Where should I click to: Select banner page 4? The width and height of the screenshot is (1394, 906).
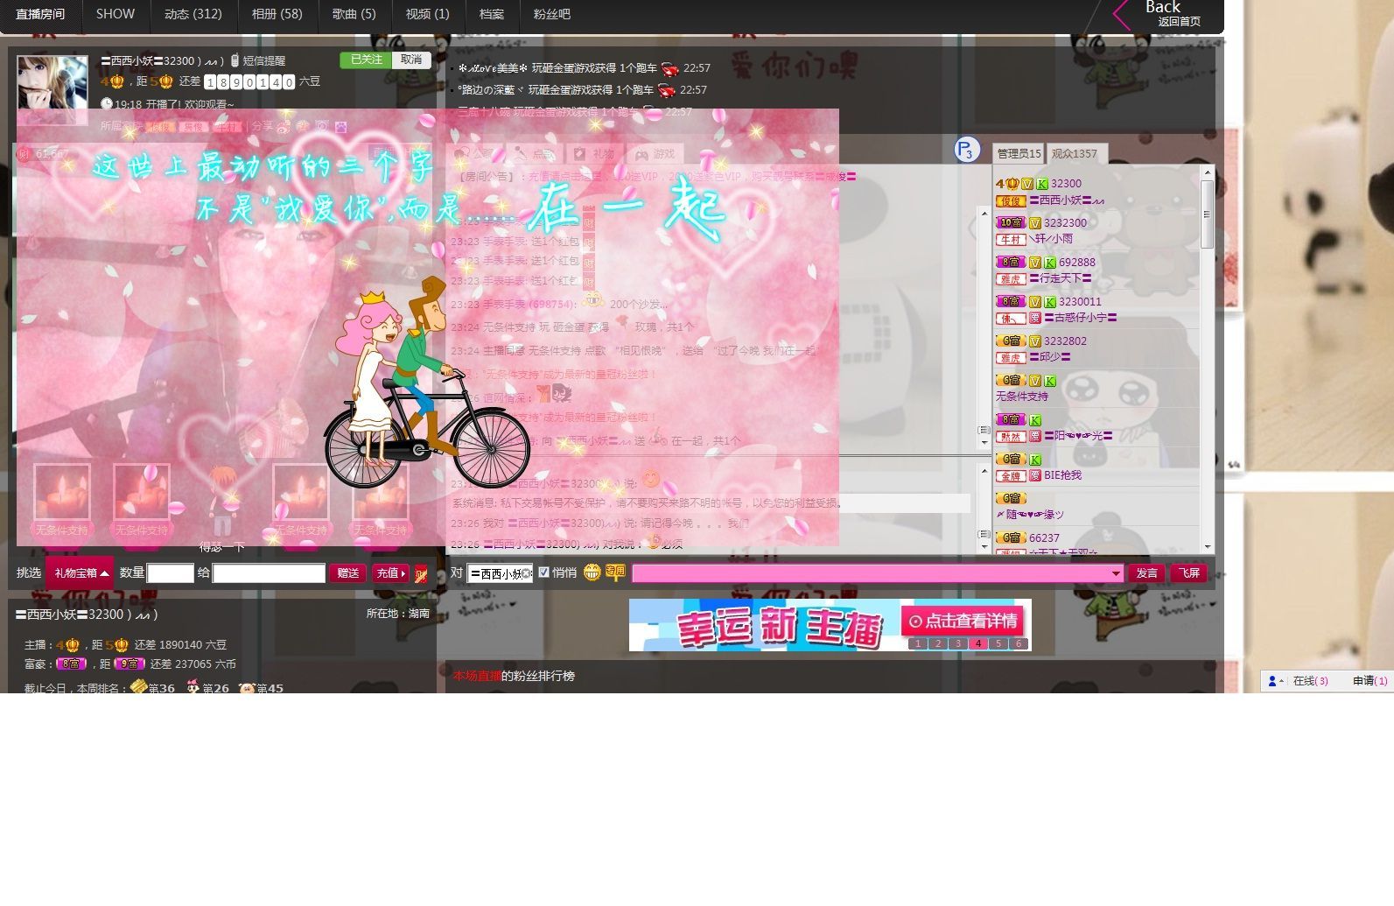pyautogui.click(x=978, y=643)
